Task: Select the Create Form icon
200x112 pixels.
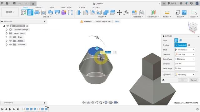Action: coord(64,12)
